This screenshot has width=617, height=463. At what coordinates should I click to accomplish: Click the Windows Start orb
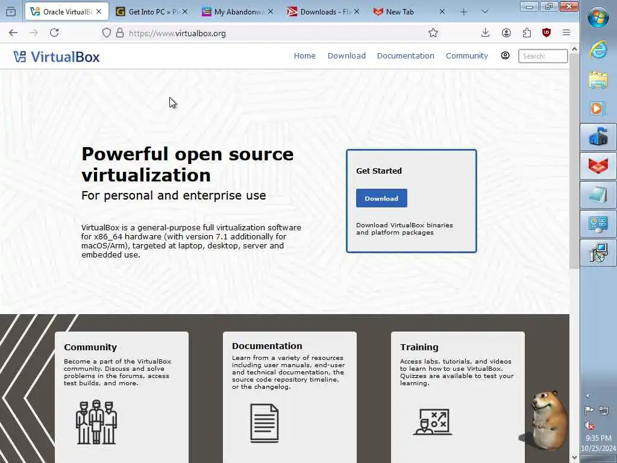[598, 17]
